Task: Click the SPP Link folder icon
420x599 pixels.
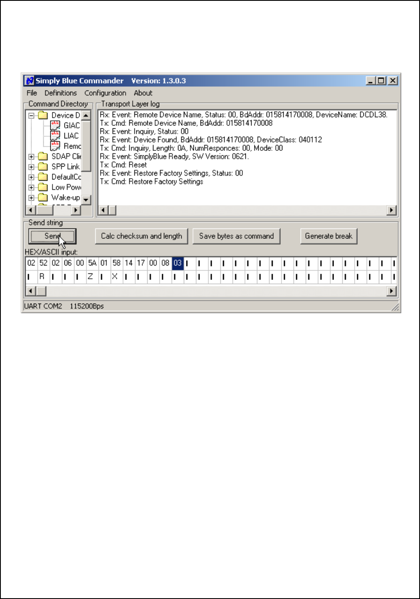Action: tap(43, 167)
